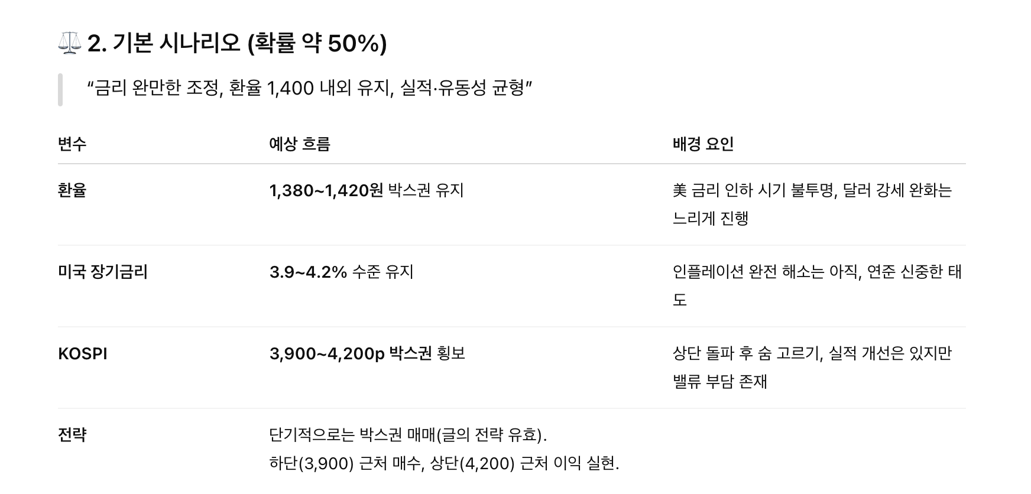Select the '변수' column header
This screenshot has width=1031, height=494.
click(72, 144)
